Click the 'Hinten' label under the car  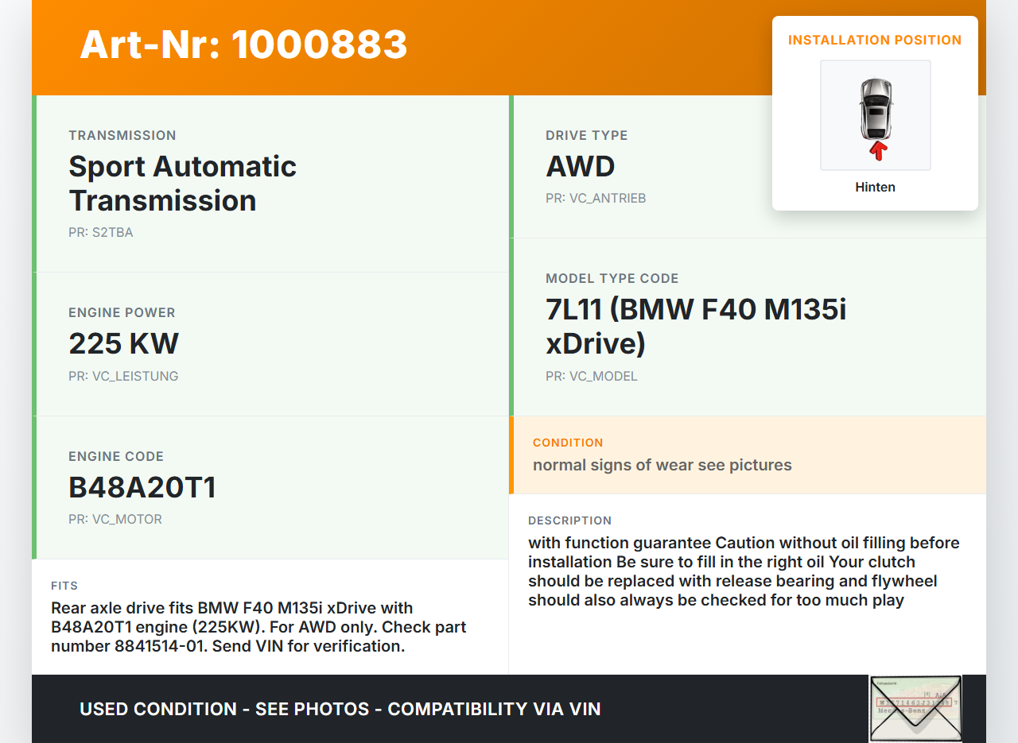tap(875, 187)
